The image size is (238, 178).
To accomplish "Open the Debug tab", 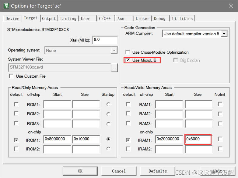I will pyautogui.click(x=160, y=18).
